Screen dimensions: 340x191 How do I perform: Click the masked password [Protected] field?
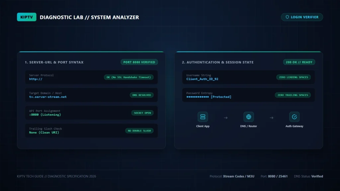tap(209, 97)
